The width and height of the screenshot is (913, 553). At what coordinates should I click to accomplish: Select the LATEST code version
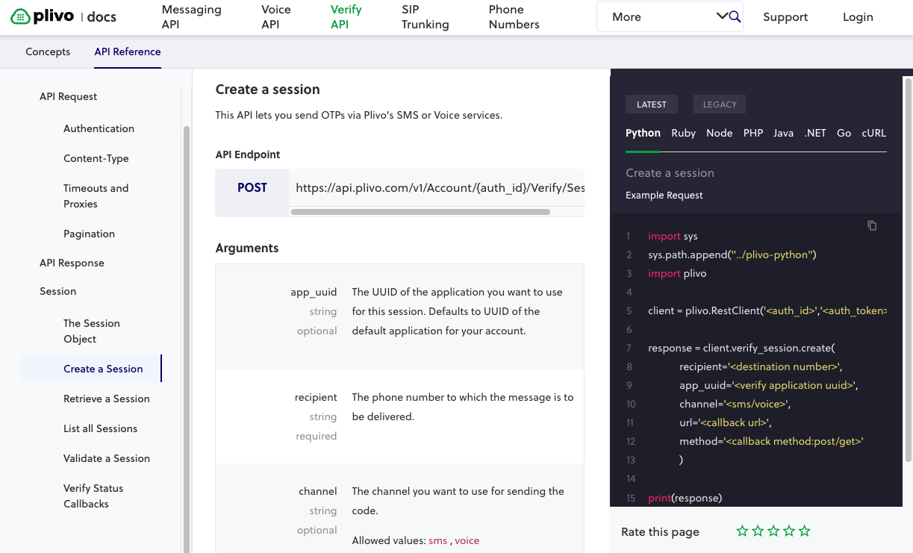(x=651, y=104)
